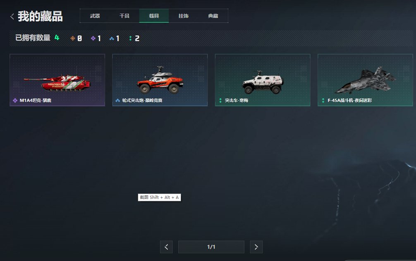Click the 截图 Shift + Alt + A tooltip

pos(160,197)
